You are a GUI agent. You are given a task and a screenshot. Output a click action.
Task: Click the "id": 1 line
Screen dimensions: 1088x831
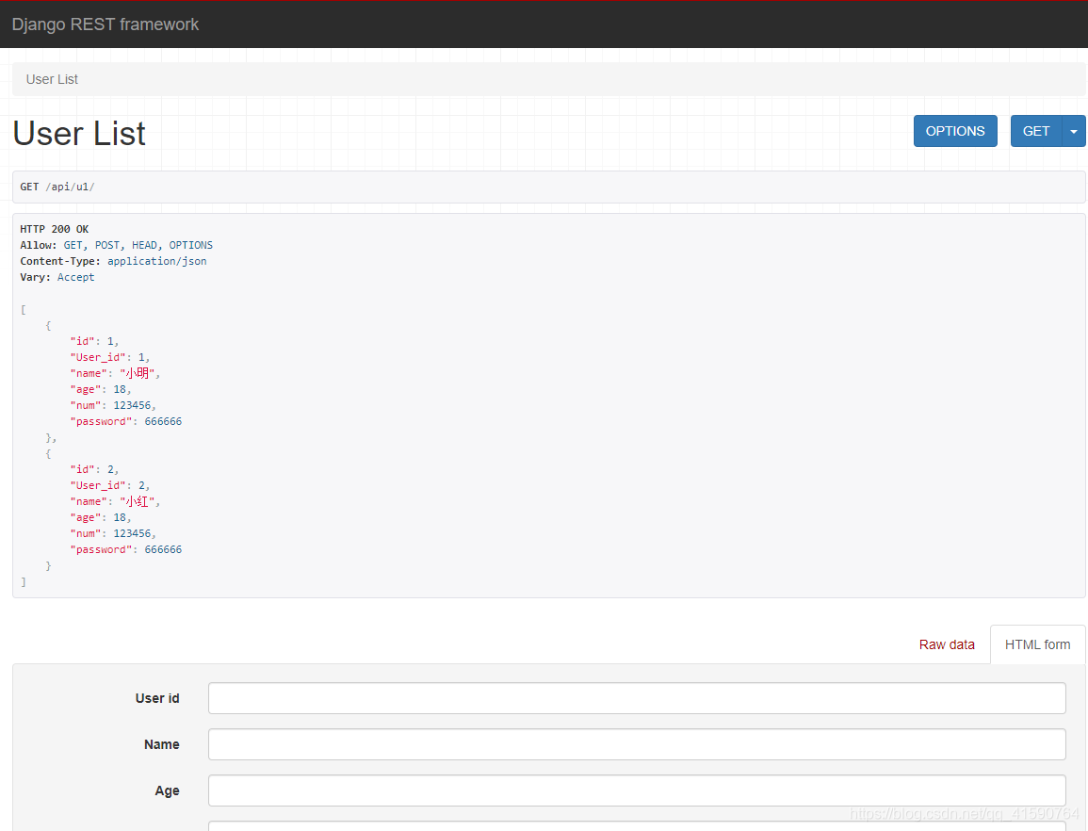(94, 341)
